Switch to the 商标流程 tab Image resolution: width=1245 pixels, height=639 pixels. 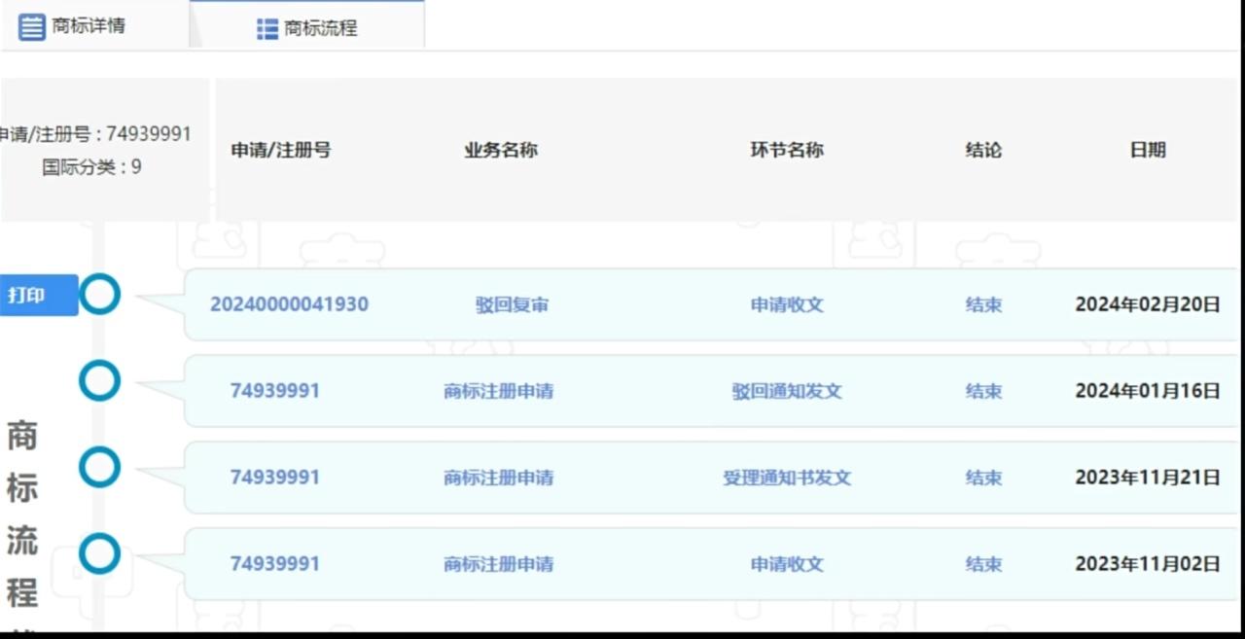pyautogui.click(x=306, y=27)
